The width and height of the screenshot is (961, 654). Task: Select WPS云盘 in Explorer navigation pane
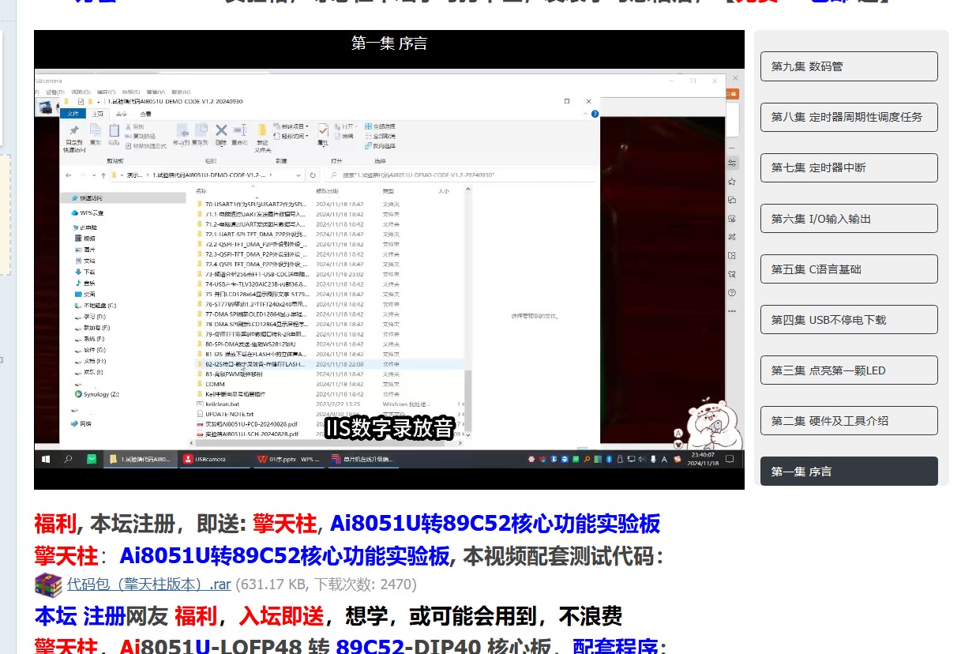87,212
